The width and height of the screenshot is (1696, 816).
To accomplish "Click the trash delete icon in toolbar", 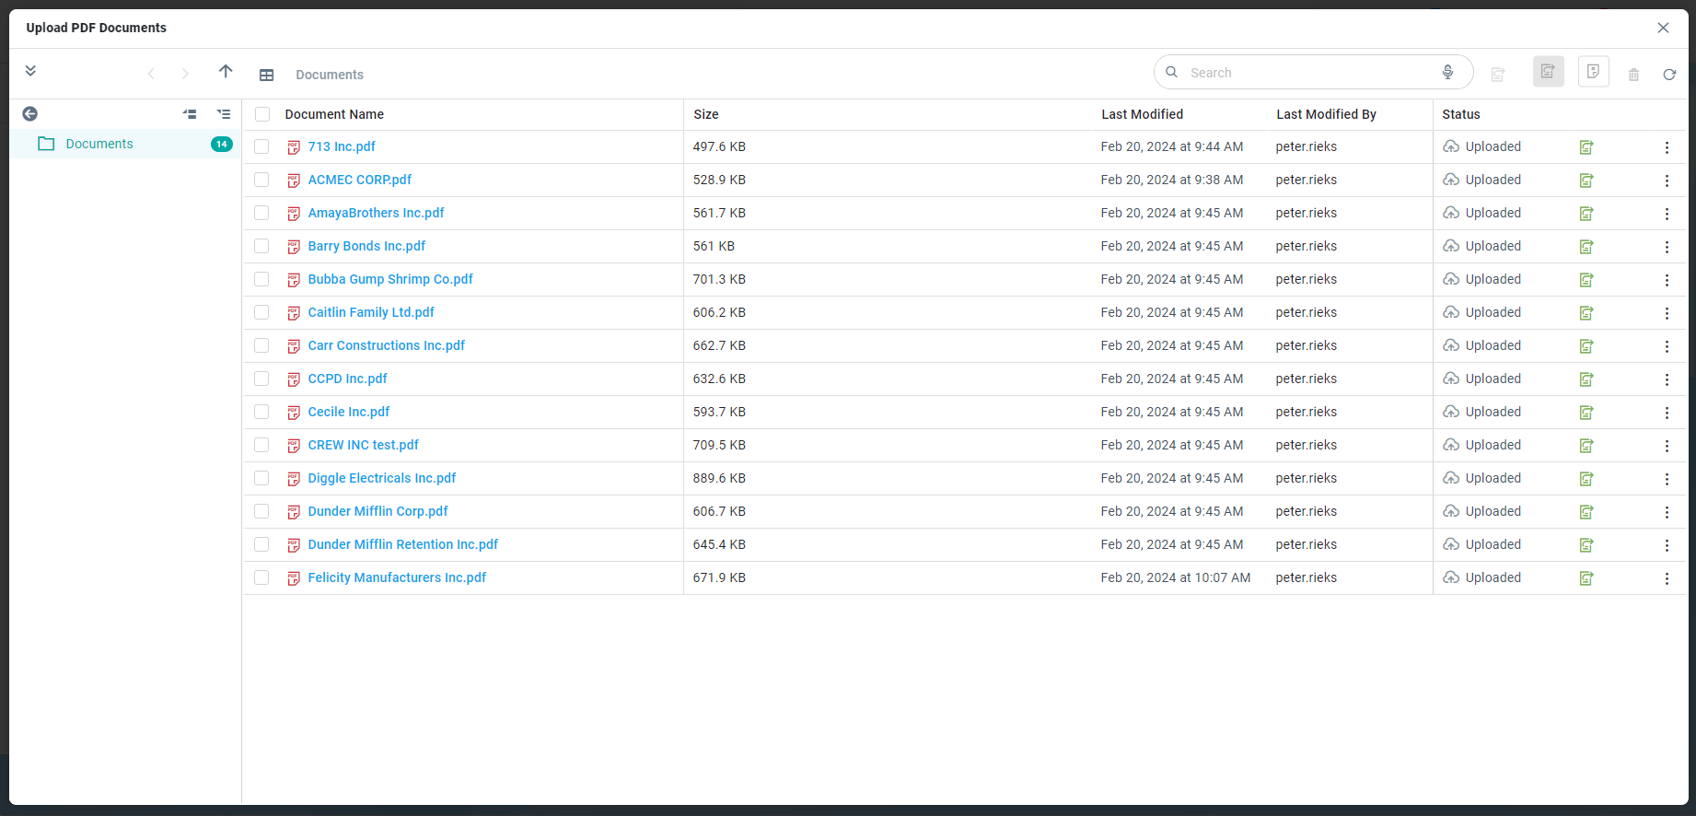I will pos(1633,75).
